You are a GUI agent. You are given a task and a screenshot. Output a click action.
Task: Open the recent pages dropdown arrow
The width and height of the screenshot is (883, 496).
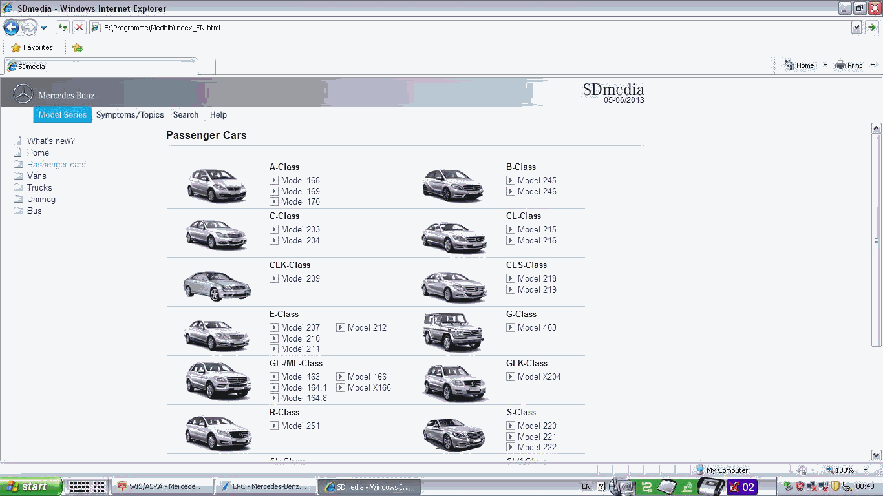click(x=43, y=27)
